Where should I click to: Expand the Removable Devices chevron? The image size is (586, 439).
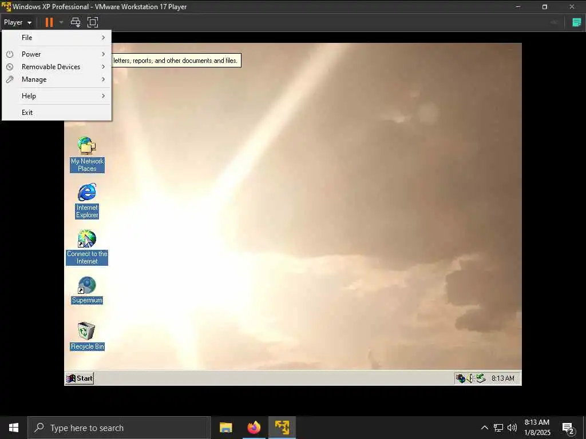pos(104,67)
